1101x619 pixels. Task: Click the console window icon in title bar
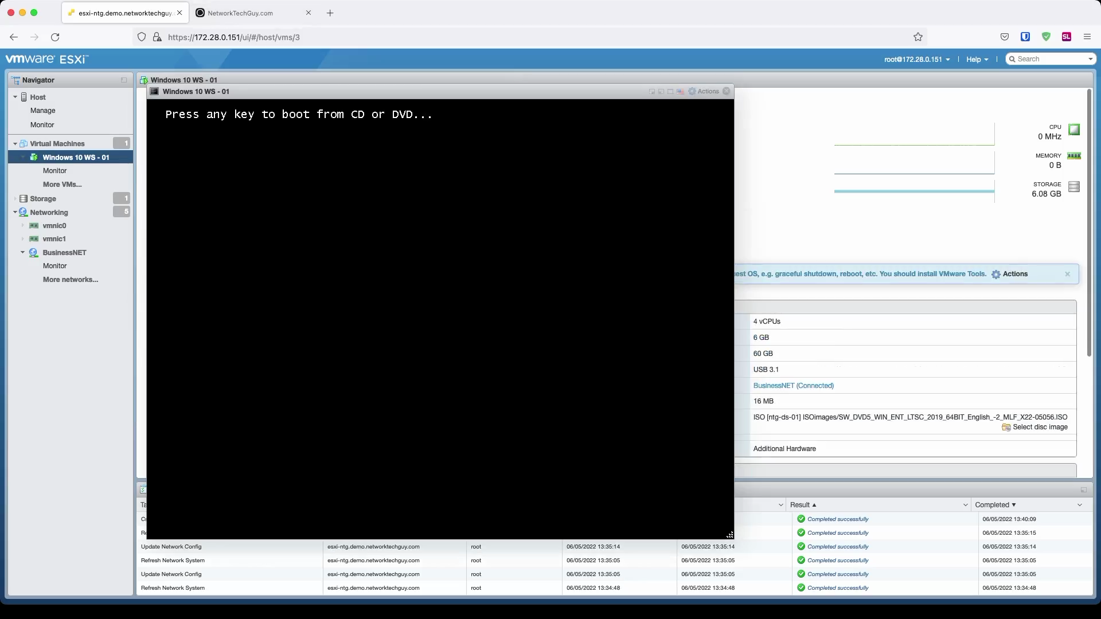154,92
